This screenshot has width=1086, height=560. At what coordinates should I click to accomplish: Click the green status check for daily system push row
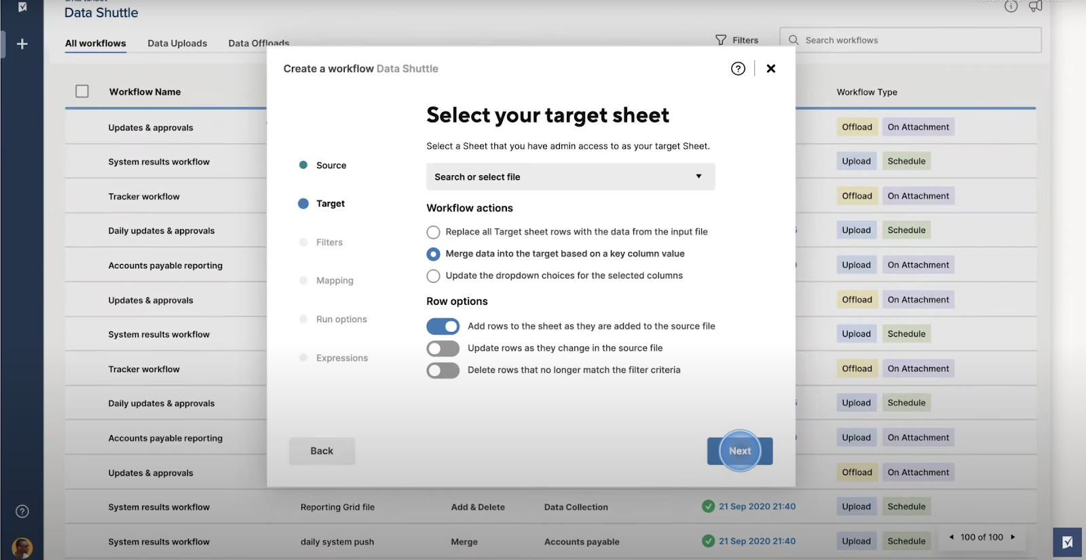click(x=708, y=541)
